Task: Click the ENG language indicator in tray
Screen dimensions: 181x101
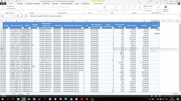Action: coord(166,99)
